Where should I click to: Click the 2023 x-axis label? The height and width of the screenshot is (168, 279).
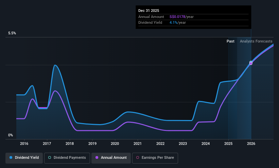[x=183, y=144]
